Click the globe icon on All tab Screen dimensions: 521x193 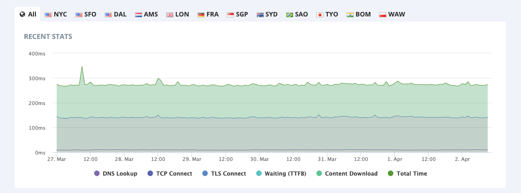(x=22, y=14)
